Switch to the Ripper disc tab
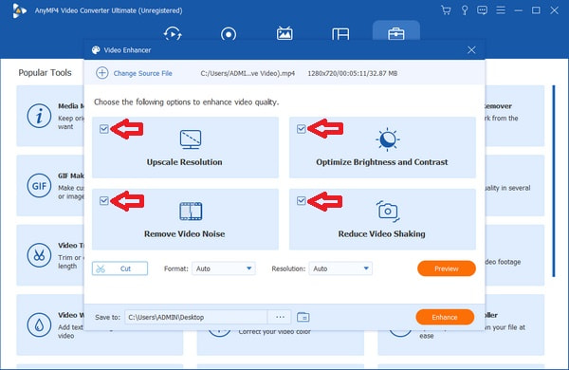The image size is (569, 370). 229,34
